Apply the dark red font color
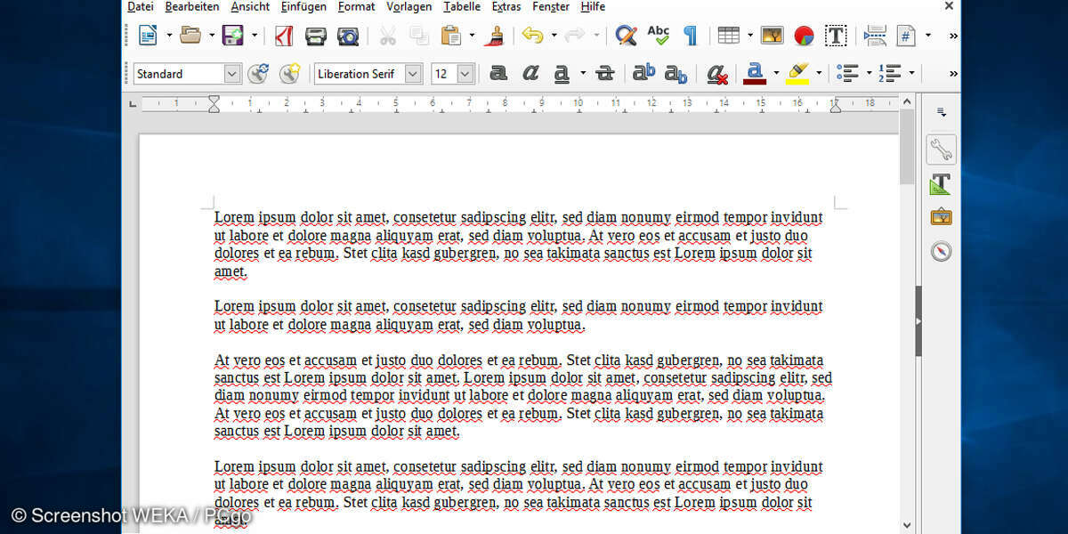 click(755, 74)
